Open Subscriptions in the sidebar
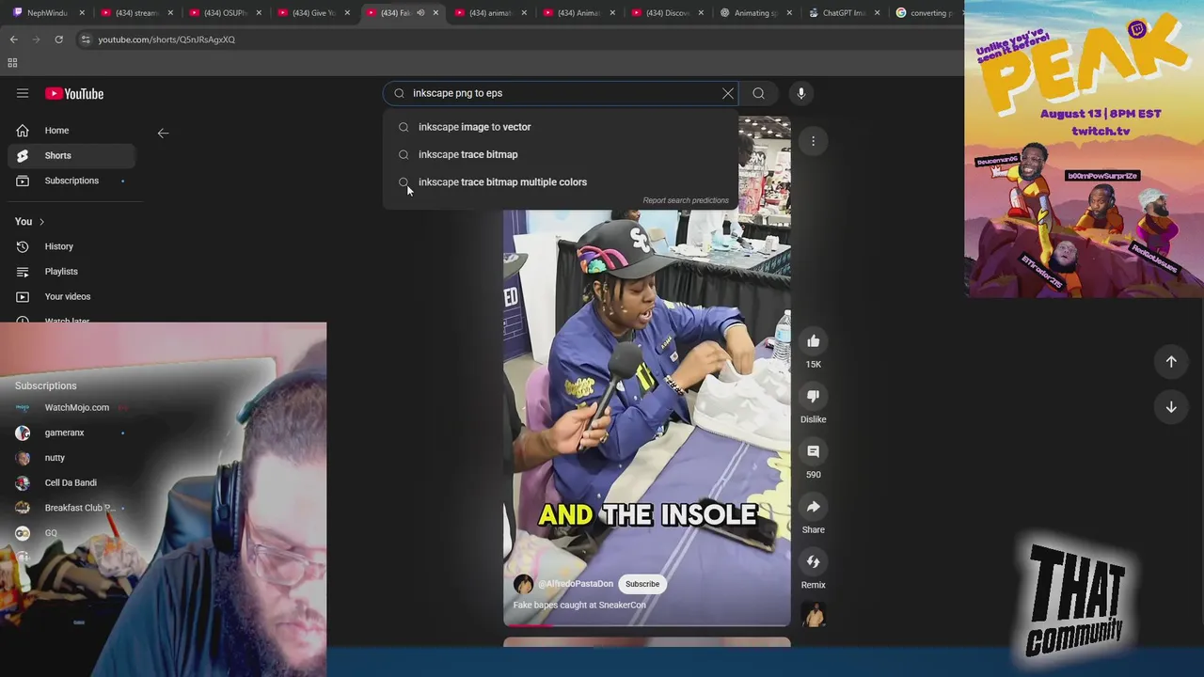 pyautogui.click(x=71, y=181)
